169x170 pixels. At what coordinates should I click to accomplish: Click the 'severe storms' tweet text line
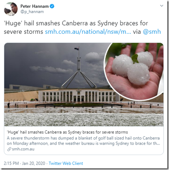(x=23, y=32)
